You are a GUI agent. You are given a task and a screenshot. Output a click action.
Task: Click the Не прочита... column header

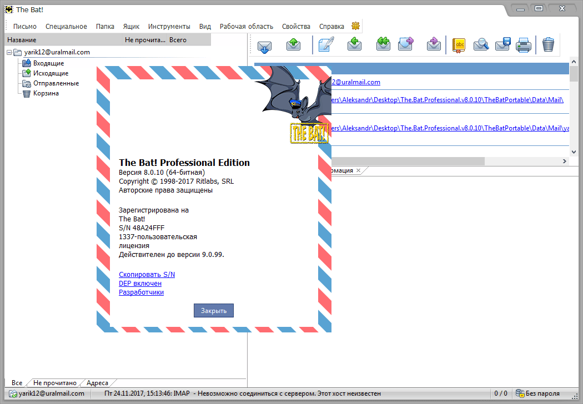coord(145,40)
